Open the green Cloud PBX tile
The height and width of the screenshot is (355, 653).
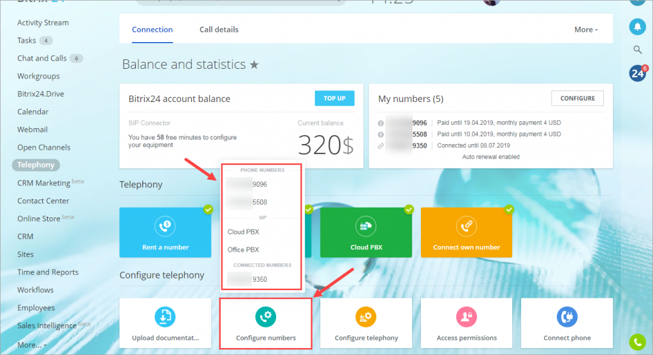[x=366, y=232]
